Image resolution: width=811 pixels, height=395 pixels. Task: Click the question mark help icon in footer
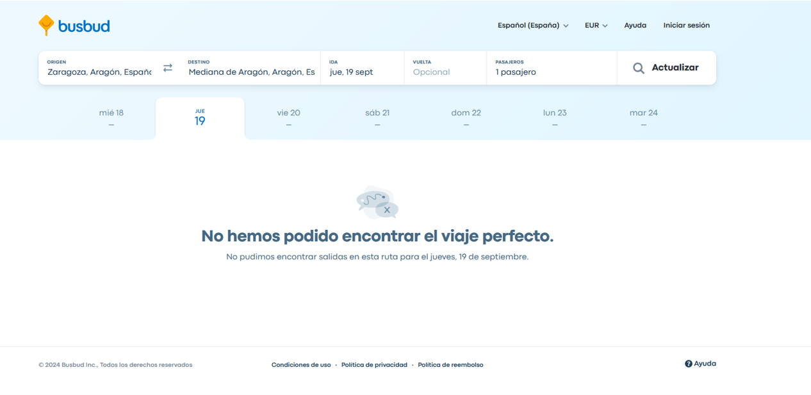coord(689,364)
